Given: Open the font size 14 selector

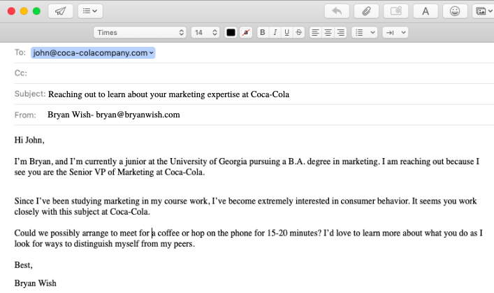Looking at the screenshot, I should tap(205, 32).
